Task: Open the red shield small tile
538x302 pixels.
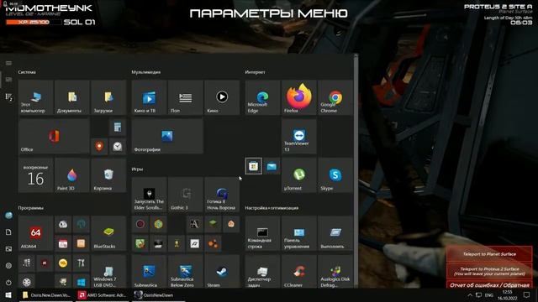Action: click(99, 146)
